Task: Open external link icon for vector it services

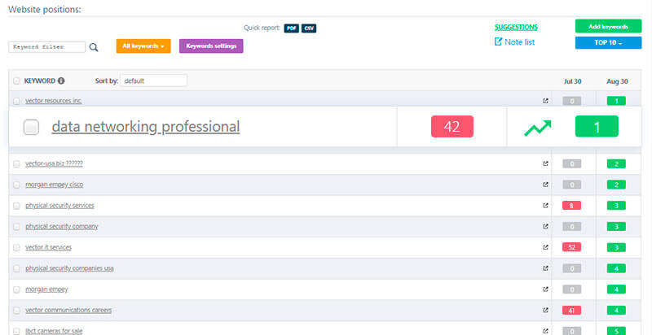Action: point(545,246)
